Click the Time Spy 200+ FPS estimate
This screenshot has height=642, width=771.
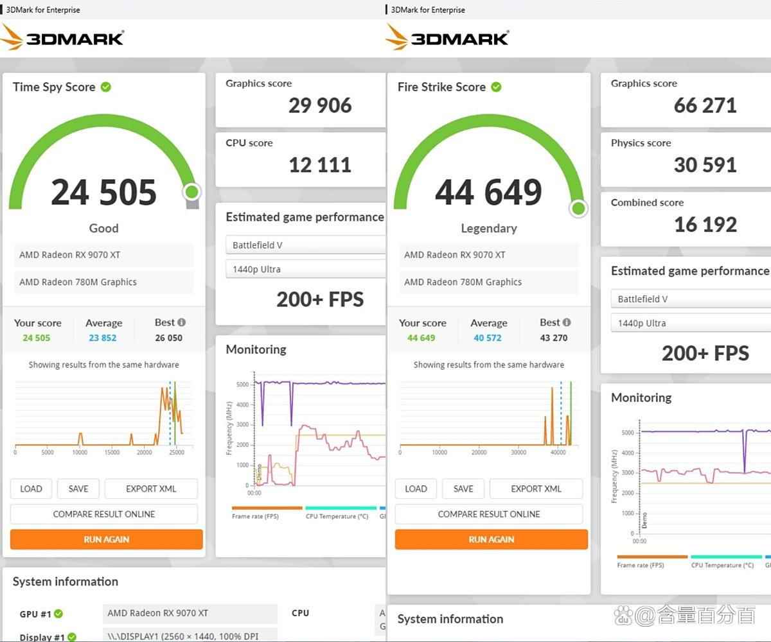click(320, 300)
